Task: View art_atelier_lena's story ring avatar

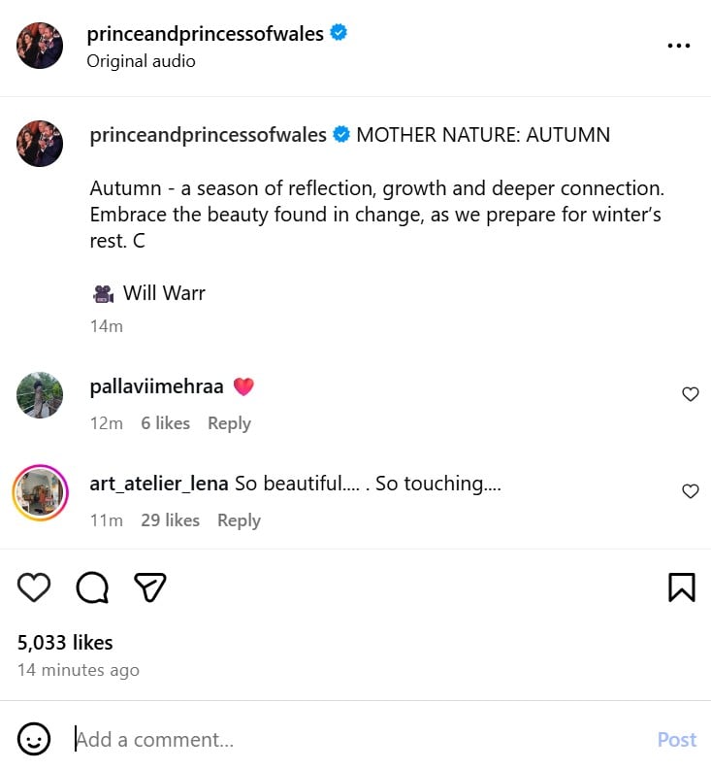Action: pos(40,492)
